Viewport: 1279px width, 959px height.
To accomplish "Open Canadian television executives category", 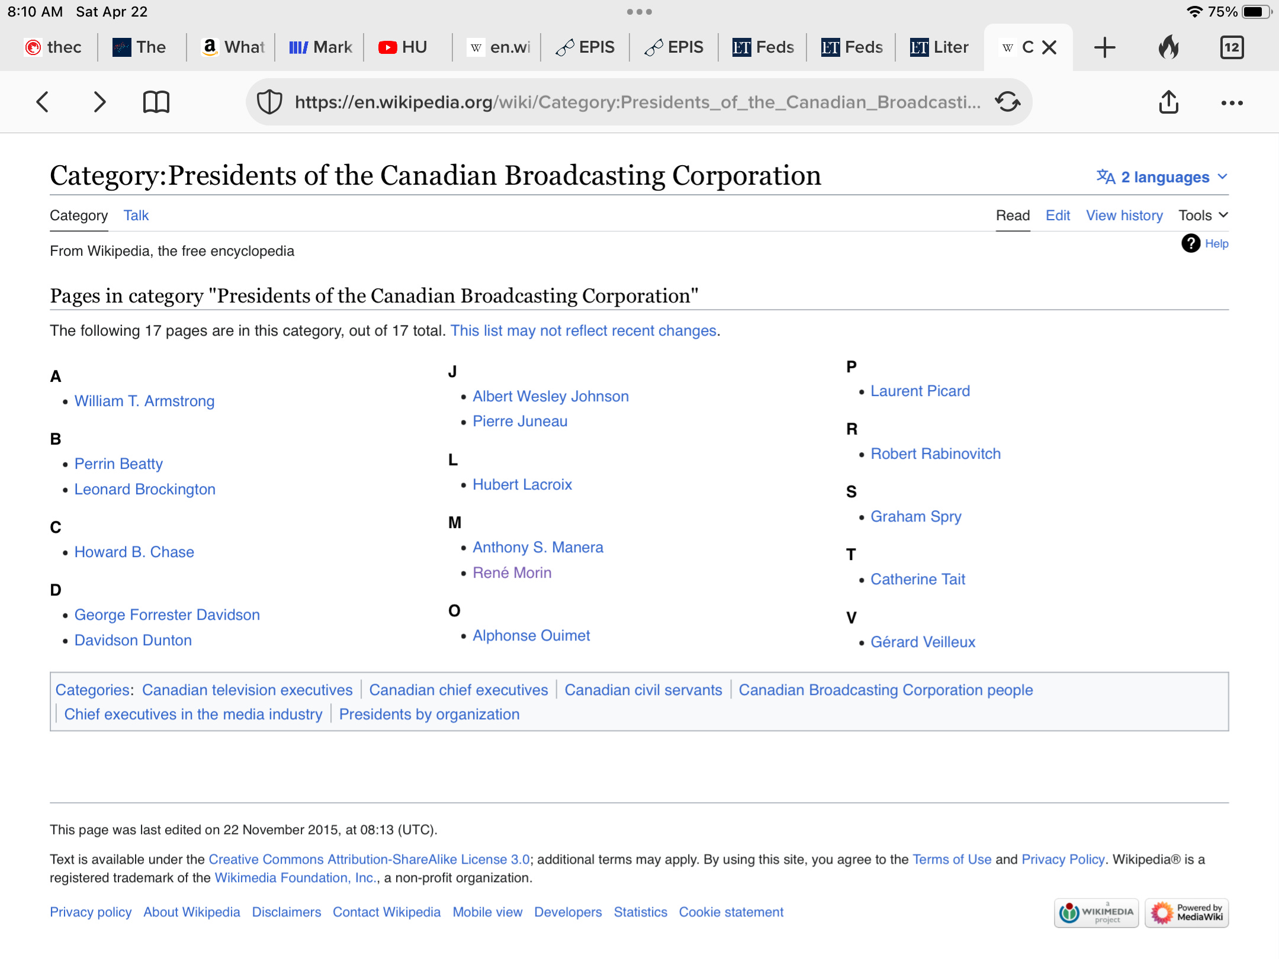I will (x=248, y=690).
